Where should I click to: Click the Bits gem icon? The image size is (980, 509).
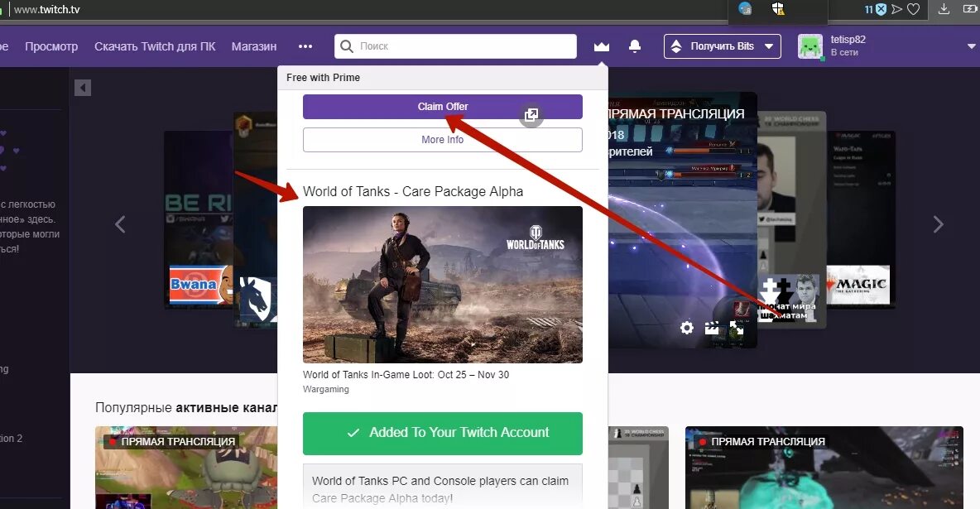[676, 46]
